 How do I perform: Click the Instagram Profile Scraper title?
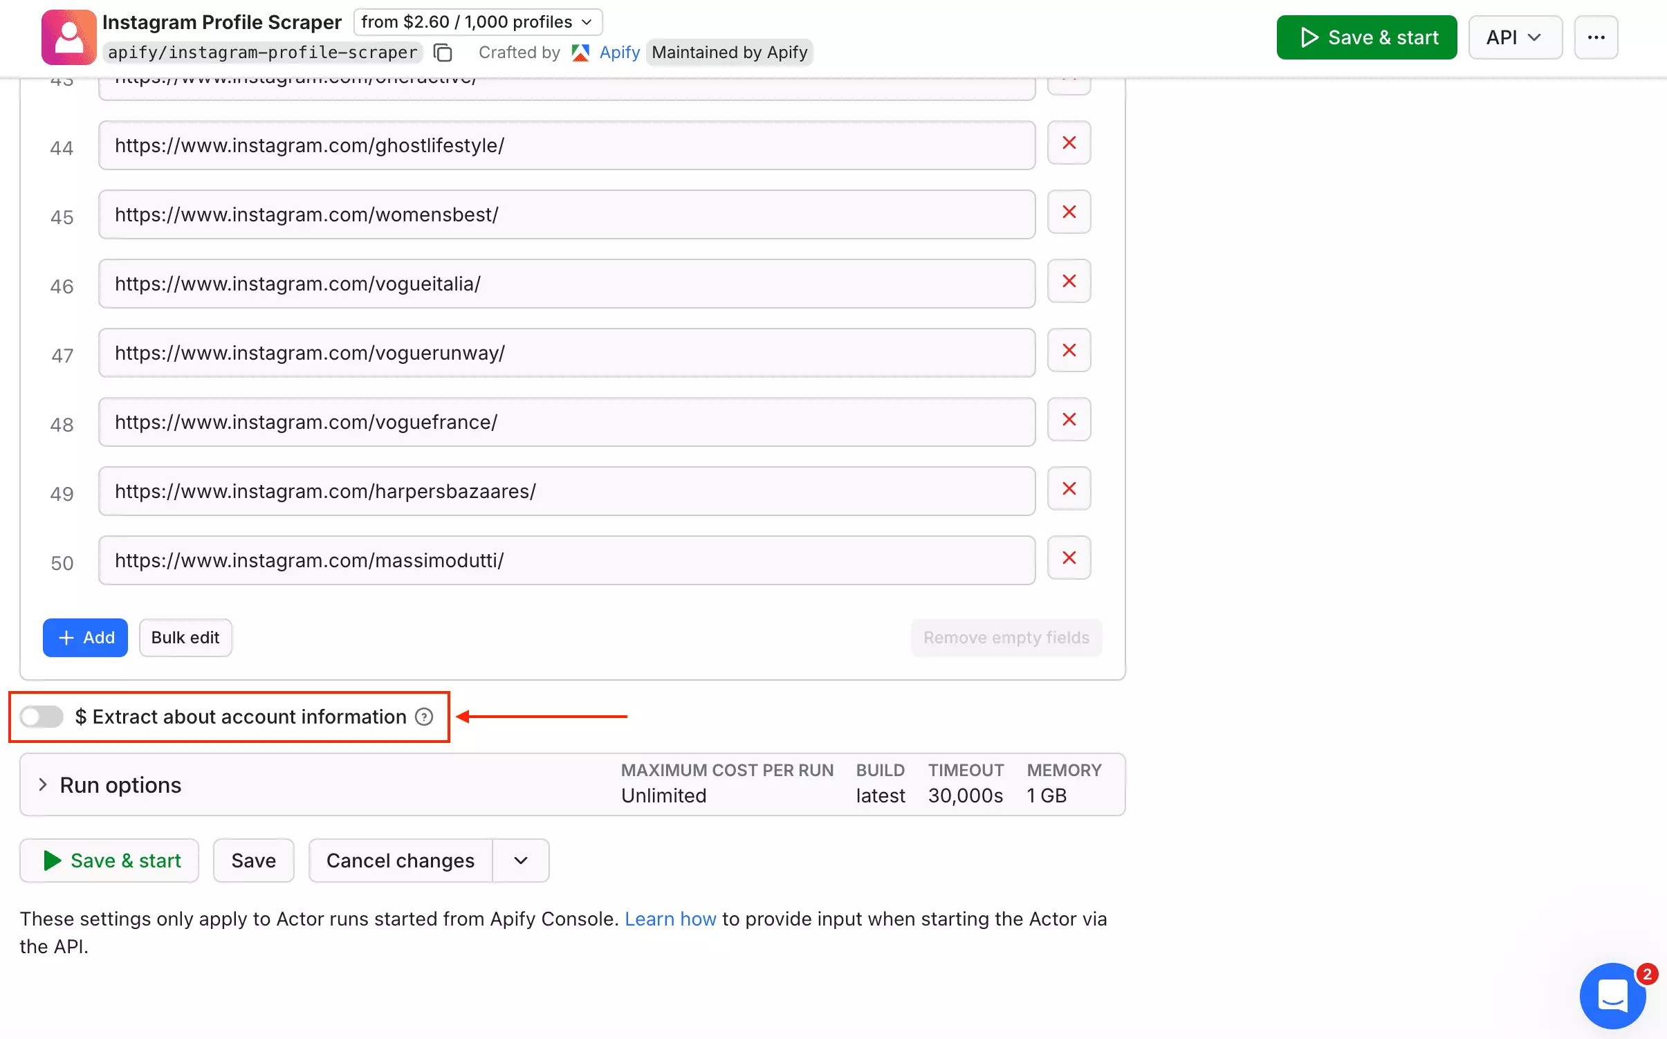click(221, 22)
